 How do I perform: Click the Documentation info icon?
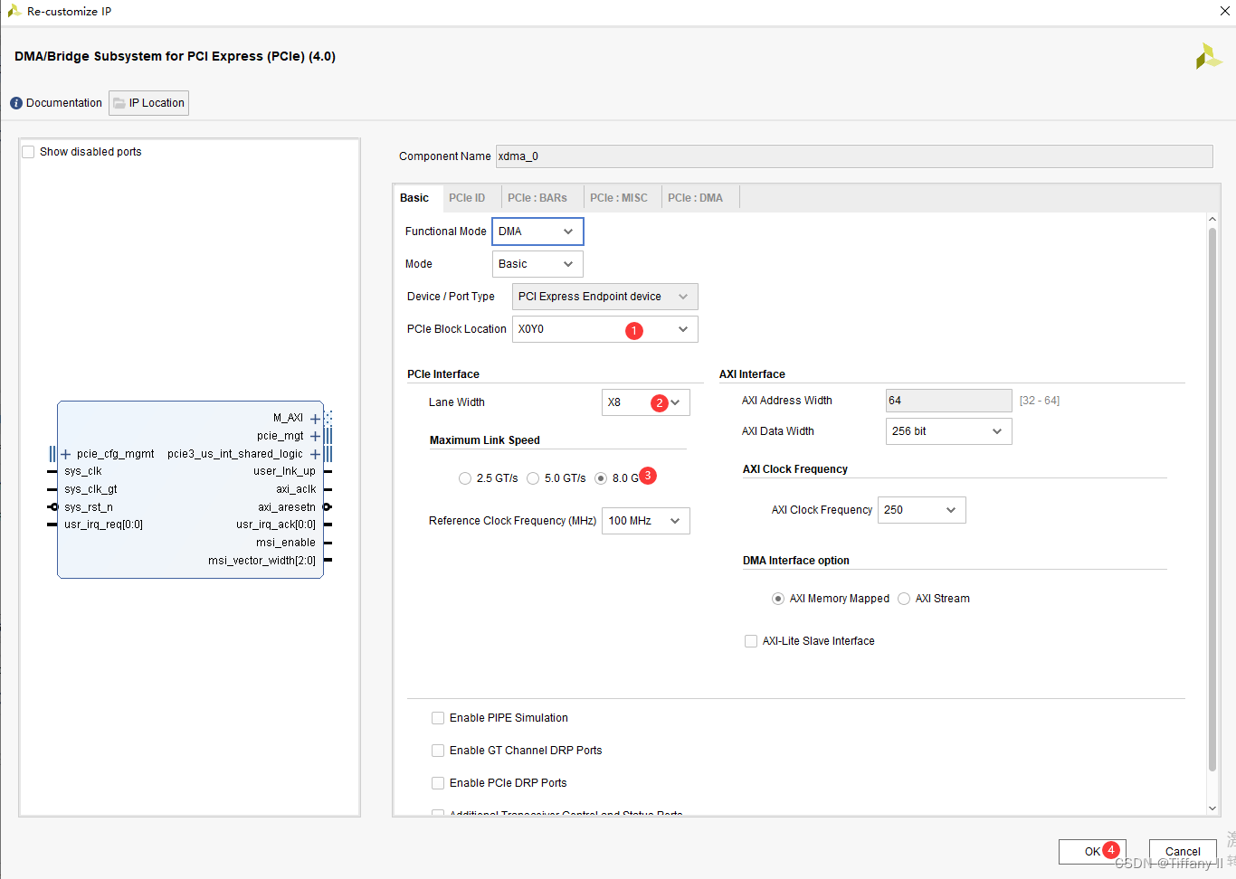coord(16,103)
